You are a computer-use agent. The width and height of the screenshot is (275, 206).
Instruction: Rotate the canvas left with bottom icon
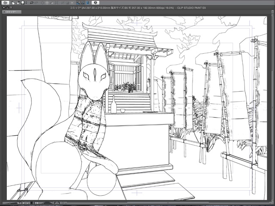click(55, 203)
